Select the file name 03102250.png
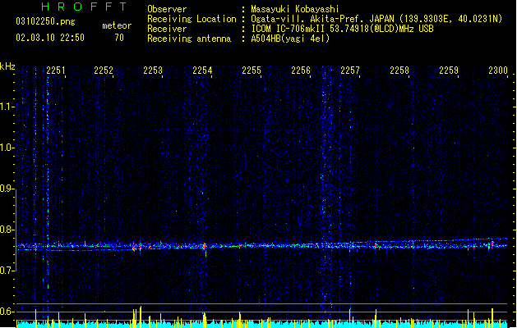Image resolution: width=517 pixels, height=328 pixels. tap(45, 21)
